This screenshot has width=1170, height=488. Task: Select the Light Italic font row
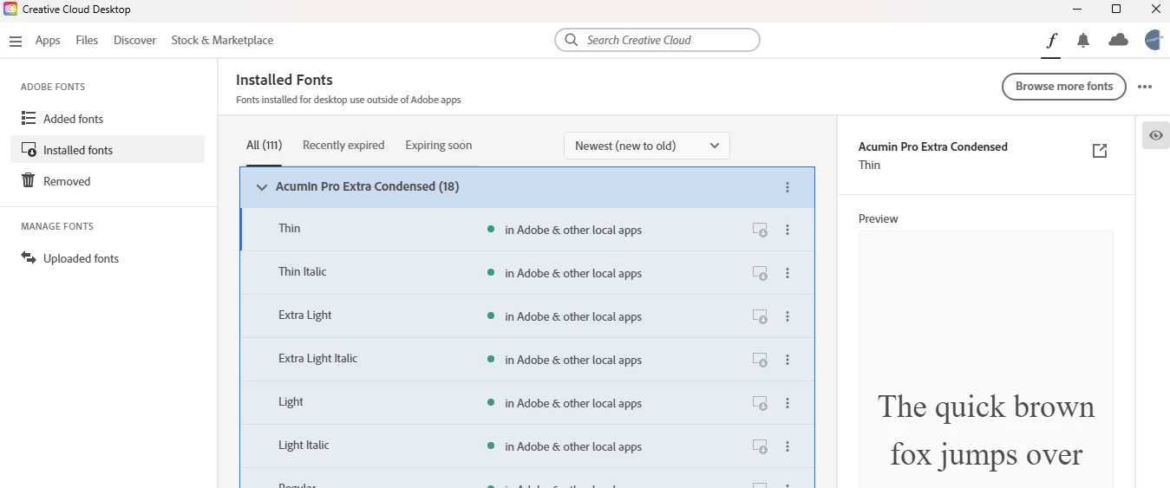pos(527,446)
